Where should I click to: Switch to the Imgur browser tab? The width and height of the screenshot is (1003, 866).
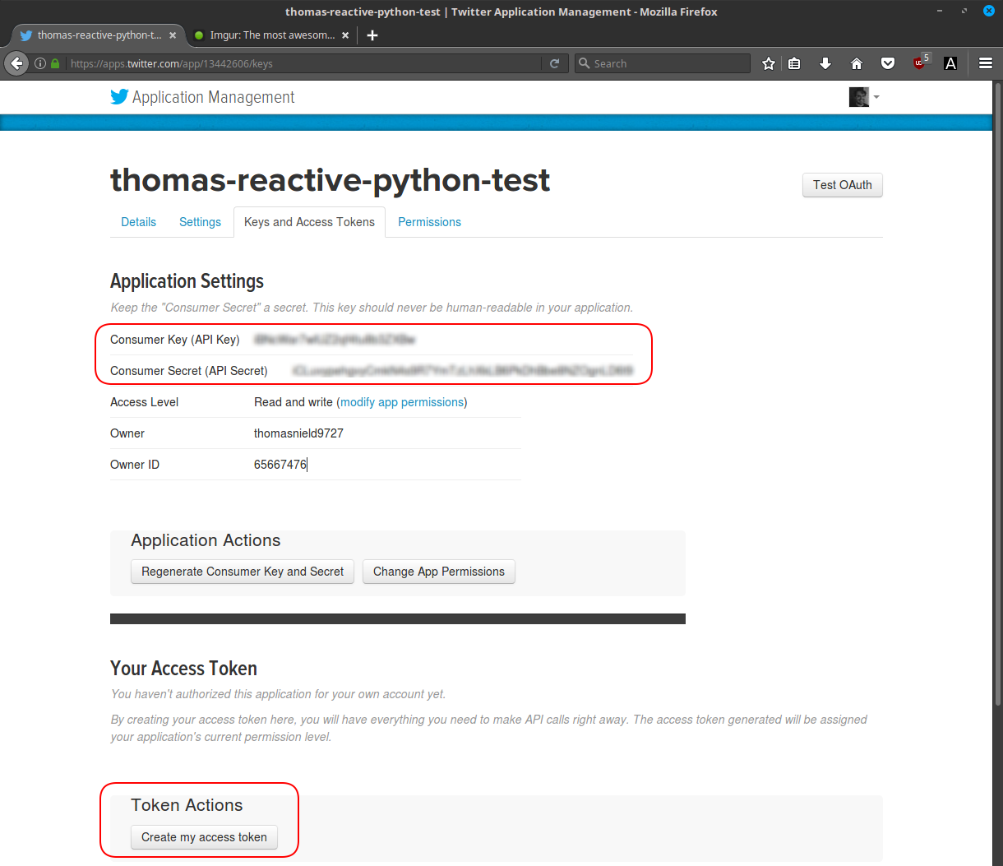[x=271, y=35]
